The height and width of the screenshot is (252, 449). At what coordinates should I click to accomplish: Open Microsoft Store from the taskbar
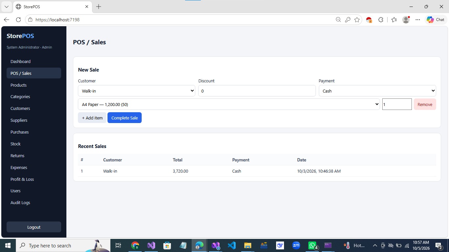point(167,245)
